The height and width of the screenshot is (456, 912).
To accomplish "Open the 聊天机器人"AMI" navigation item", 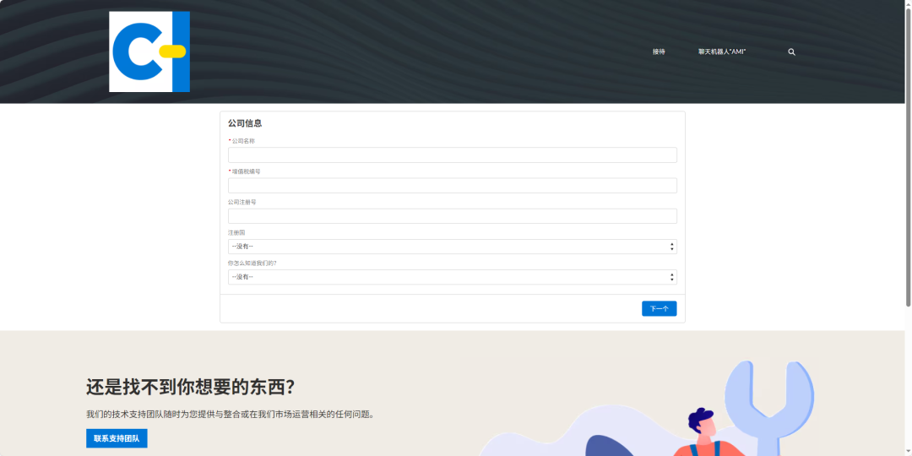I will click(721, 52).
